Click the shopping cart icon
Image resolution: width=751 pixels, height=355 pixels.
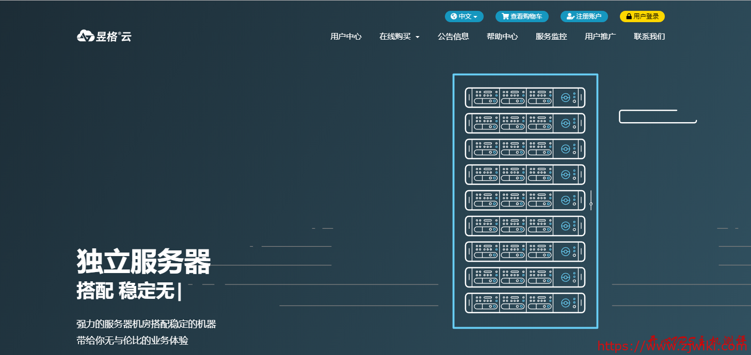point(505,16)
